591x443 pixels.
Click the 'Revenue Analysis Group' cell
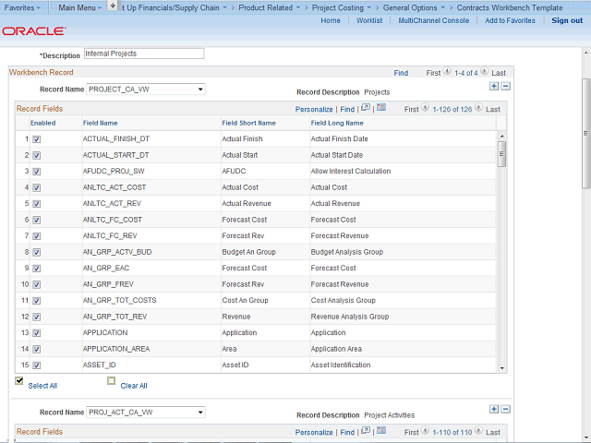coord(350,317)
